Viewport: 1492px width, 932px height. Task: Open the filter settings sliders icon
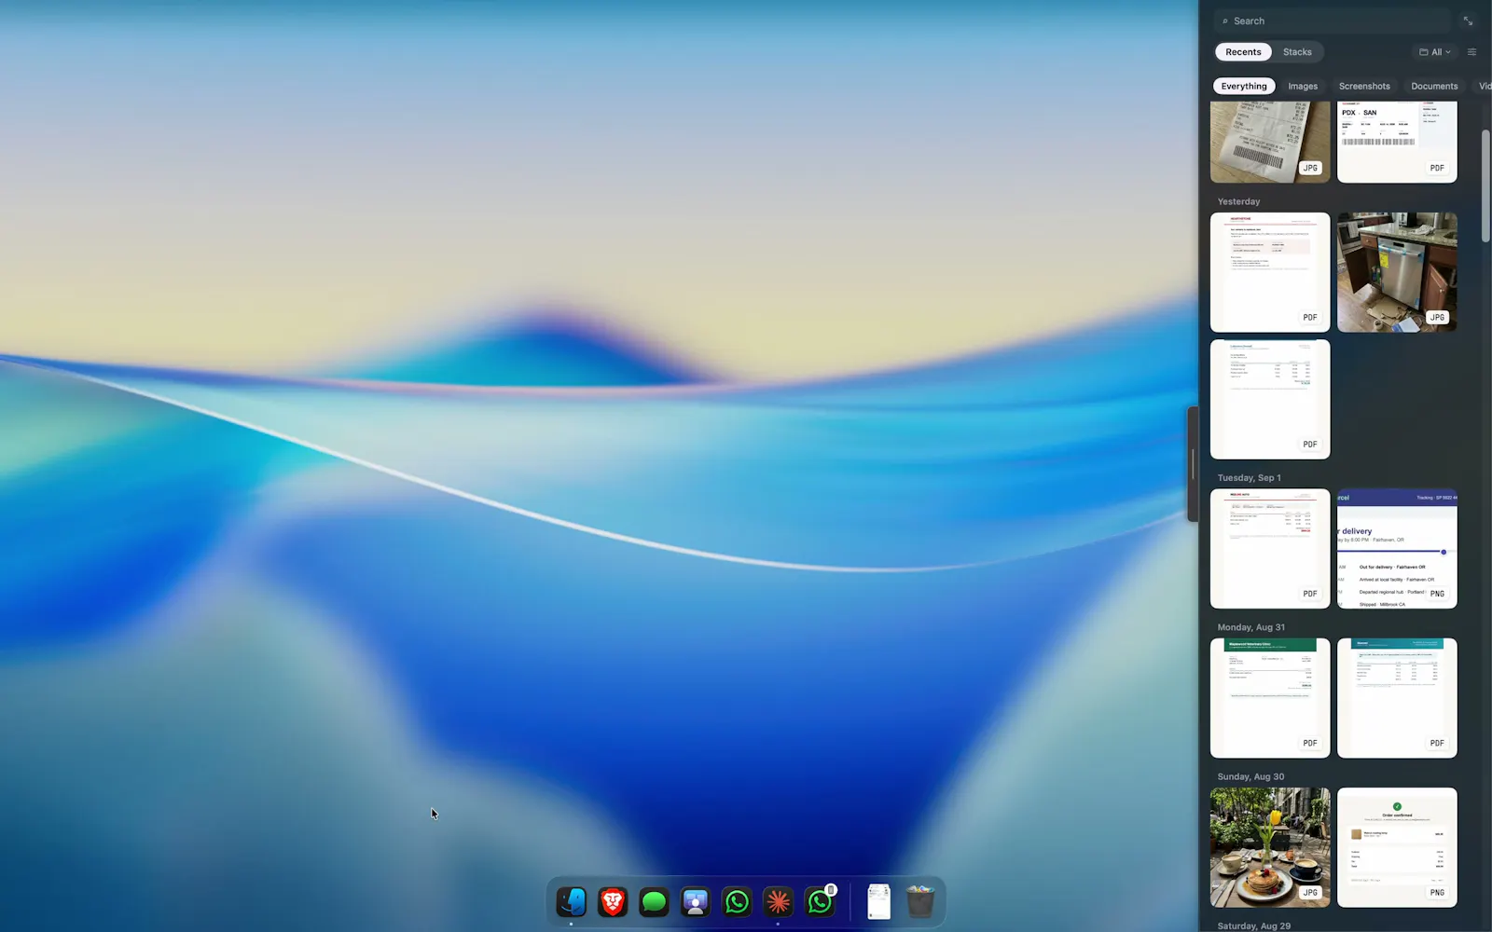click(1471, 52)
